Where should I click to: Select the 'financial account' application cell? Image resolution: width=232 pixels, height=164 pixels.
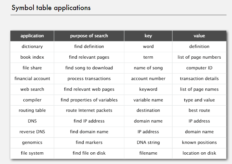(32, 78)
